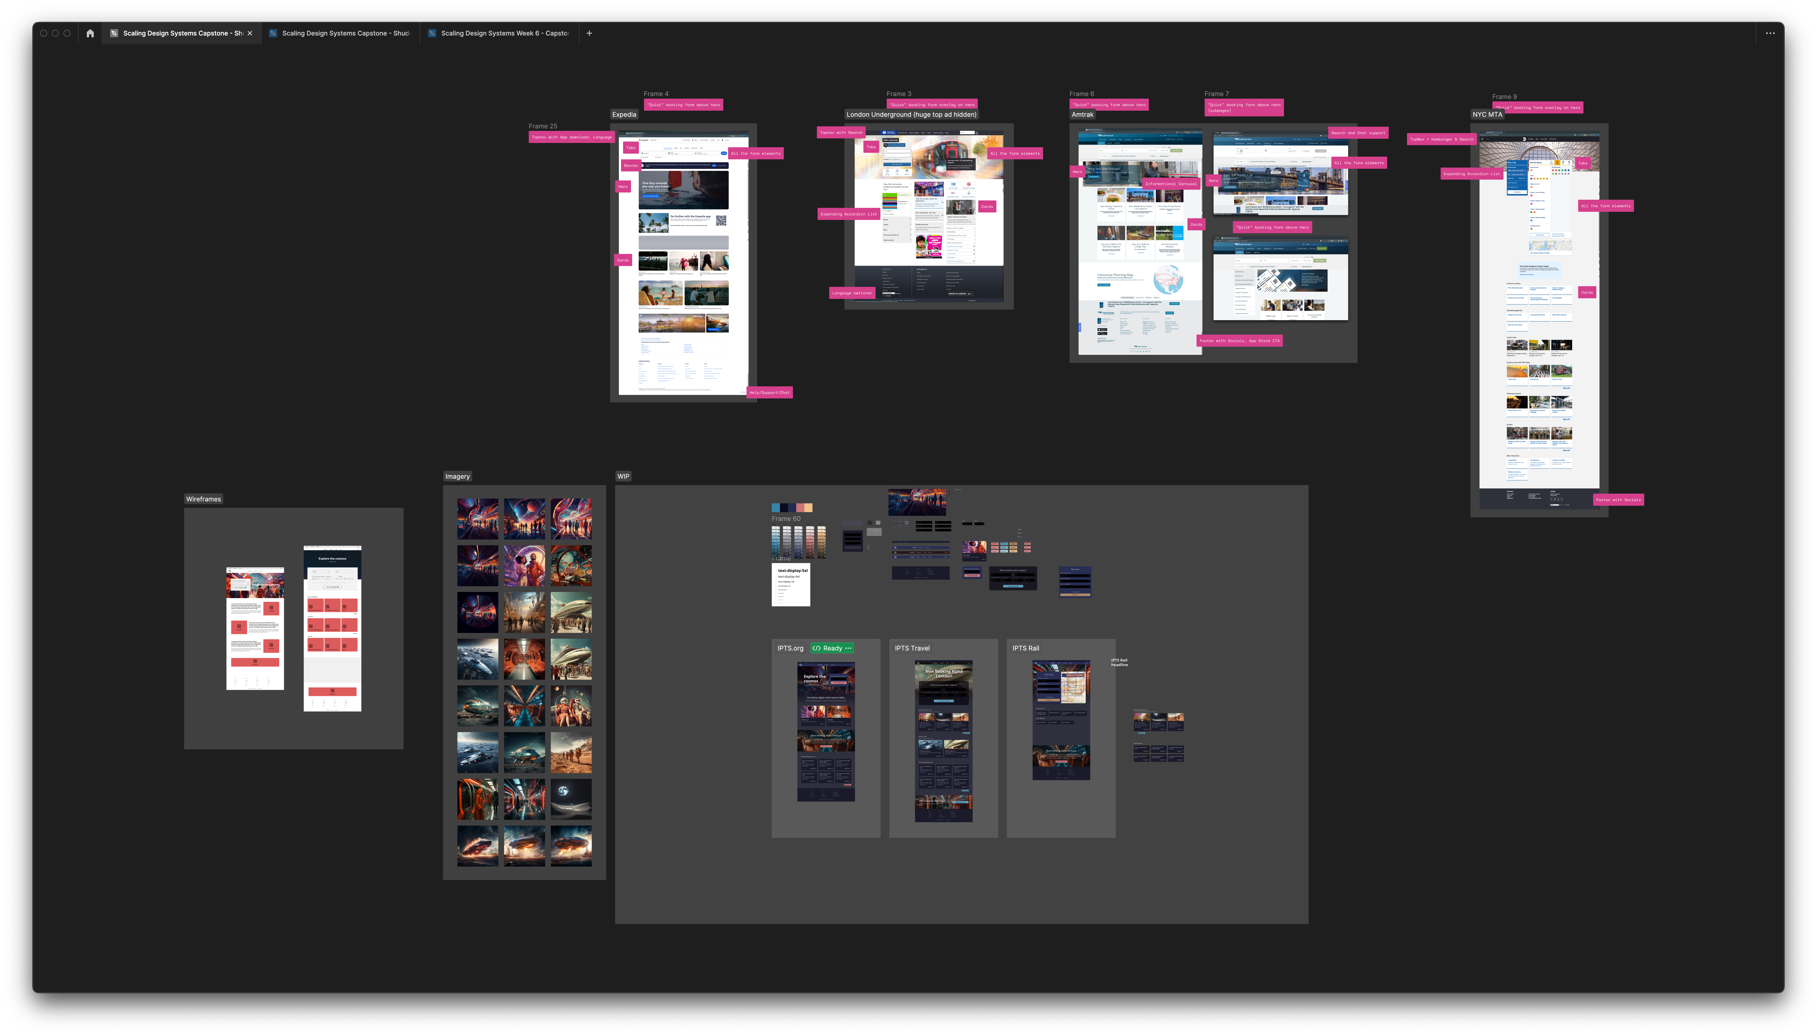The width and height of the screenshot is (1817, 1036).
Task: Select the WIP section label
Action: point(623,477)
